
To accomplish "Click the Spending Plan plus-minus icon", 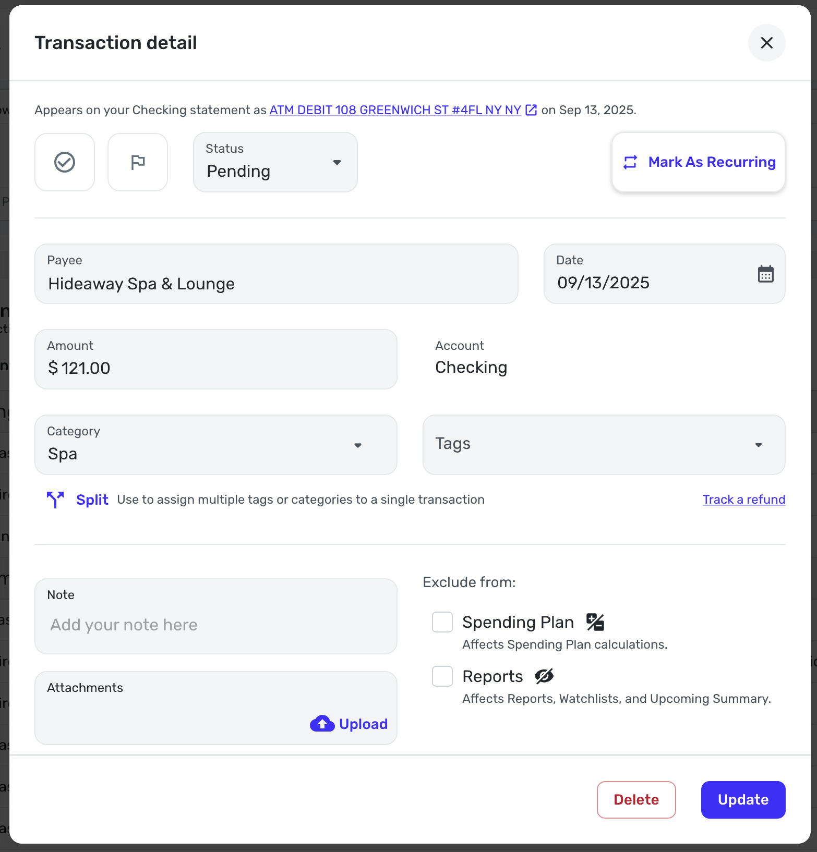I will coord(595,622).
